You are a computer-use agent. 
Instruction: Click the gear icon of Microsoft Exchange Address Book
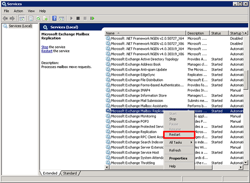(x=108, y=64)
